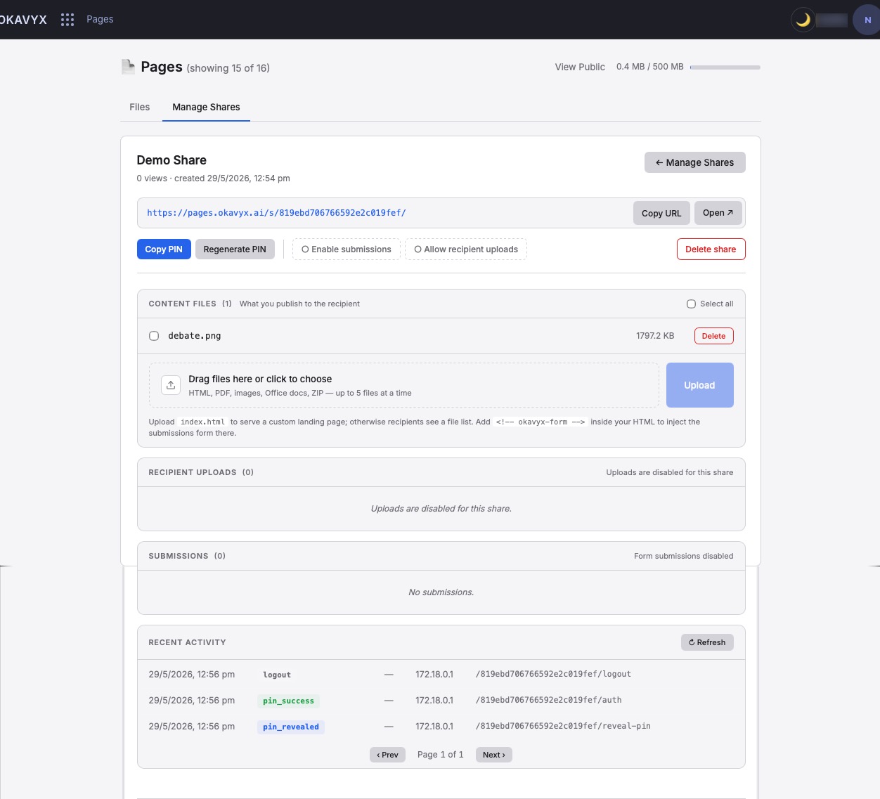This screenshot has height=799, width=880.
Task: Open the user avatar N menu
Action: pos(867,20)
